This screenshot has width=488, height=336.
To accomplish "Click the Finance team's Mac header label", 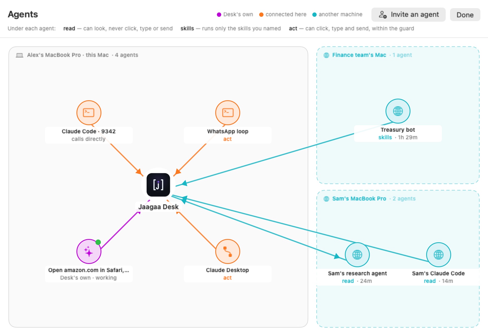I will tap(359, 55).
